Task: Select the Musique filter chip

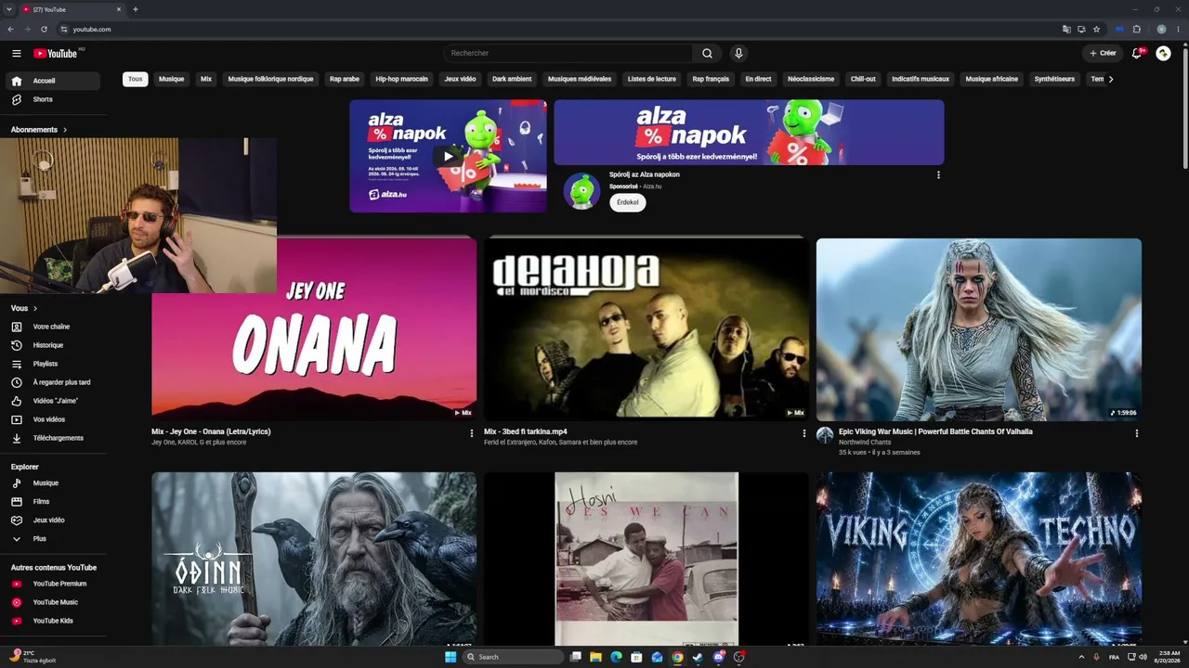Action: tap(171, 79)
